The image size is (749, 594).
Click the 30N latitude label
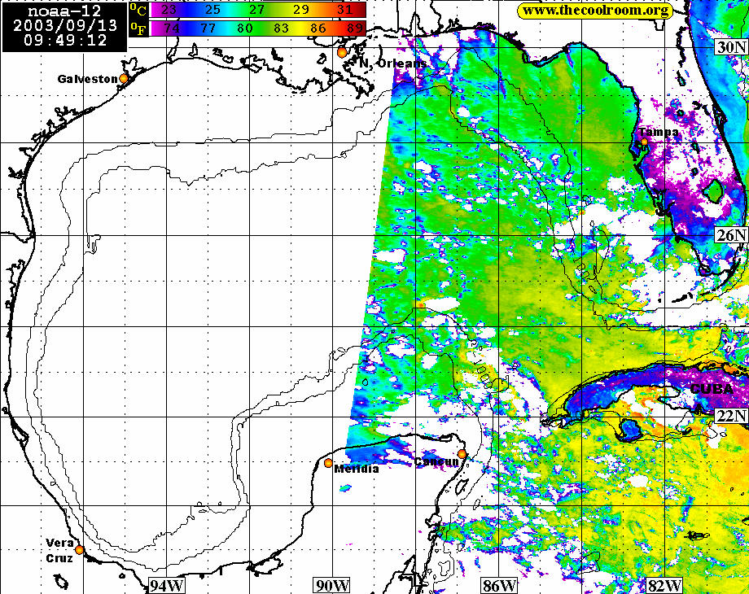730,46
